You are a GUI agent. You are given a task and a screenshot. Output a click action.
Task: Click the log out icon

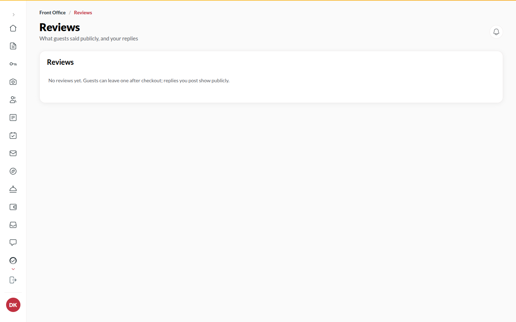pyautogui.click(x=13, y=280)
